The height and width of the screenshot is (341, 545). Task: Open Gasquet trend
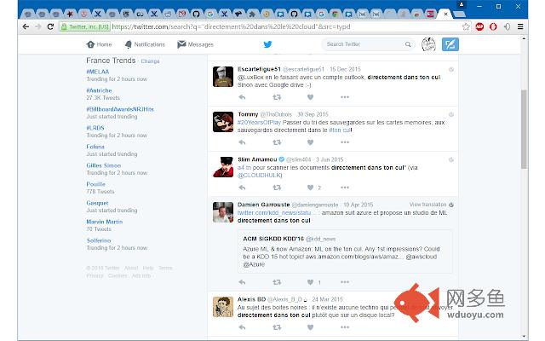(x=97, y=203)
